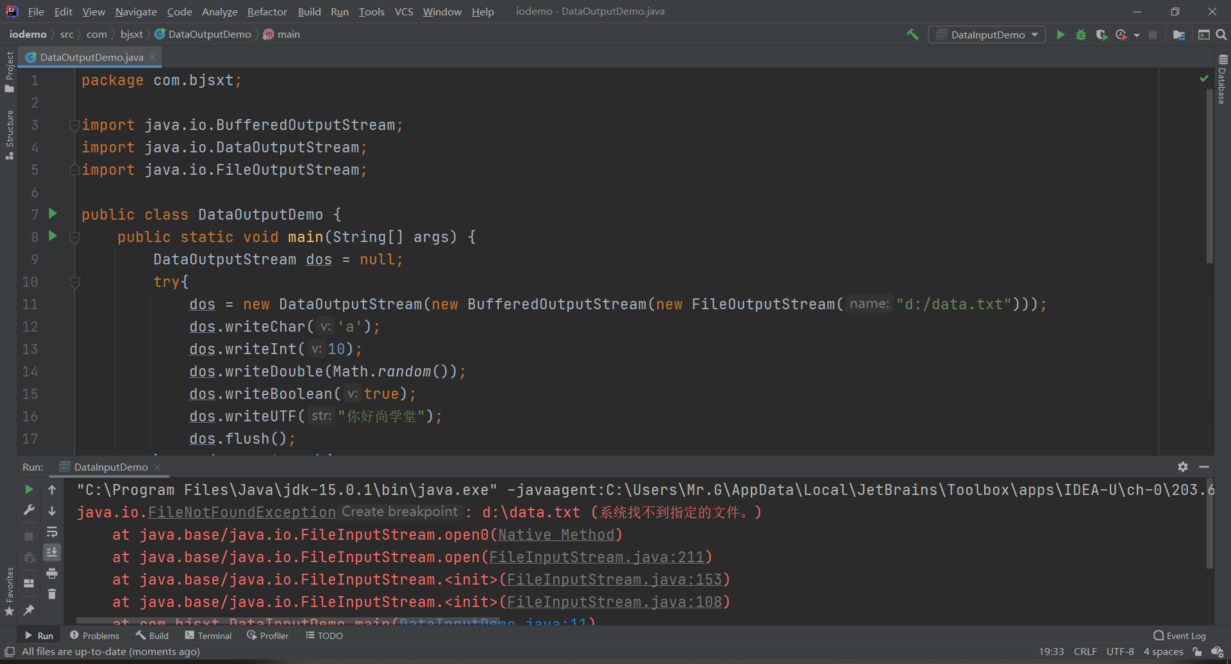The image size is (1231, 664).
Task: Print console output with printer icon
Action: (52, 573)
